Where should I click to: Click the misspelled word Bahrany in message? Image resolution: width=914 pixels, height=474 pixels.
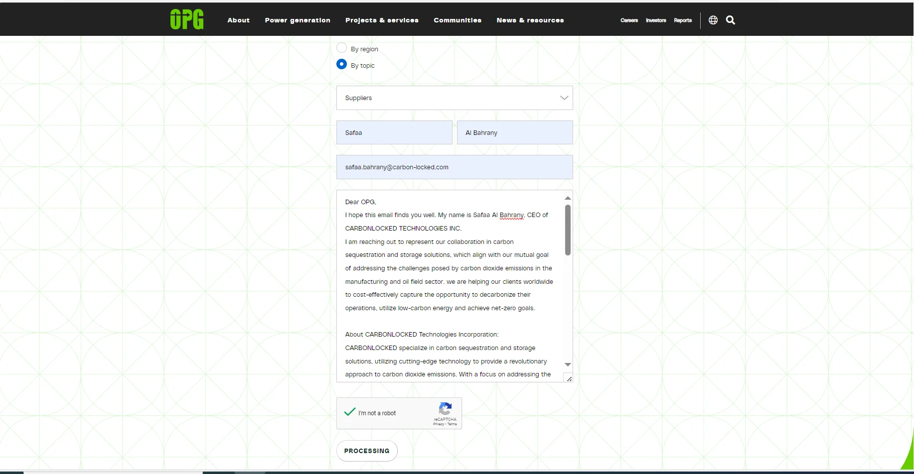pos(511,215)
